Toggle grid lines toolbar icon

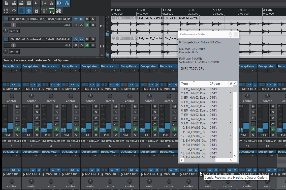pos(21,11)
